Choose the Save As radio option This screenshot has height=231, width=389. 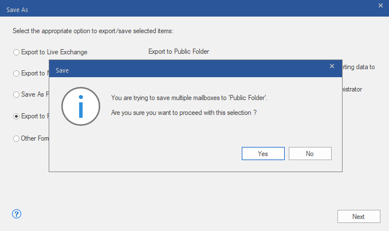point(16,94)
